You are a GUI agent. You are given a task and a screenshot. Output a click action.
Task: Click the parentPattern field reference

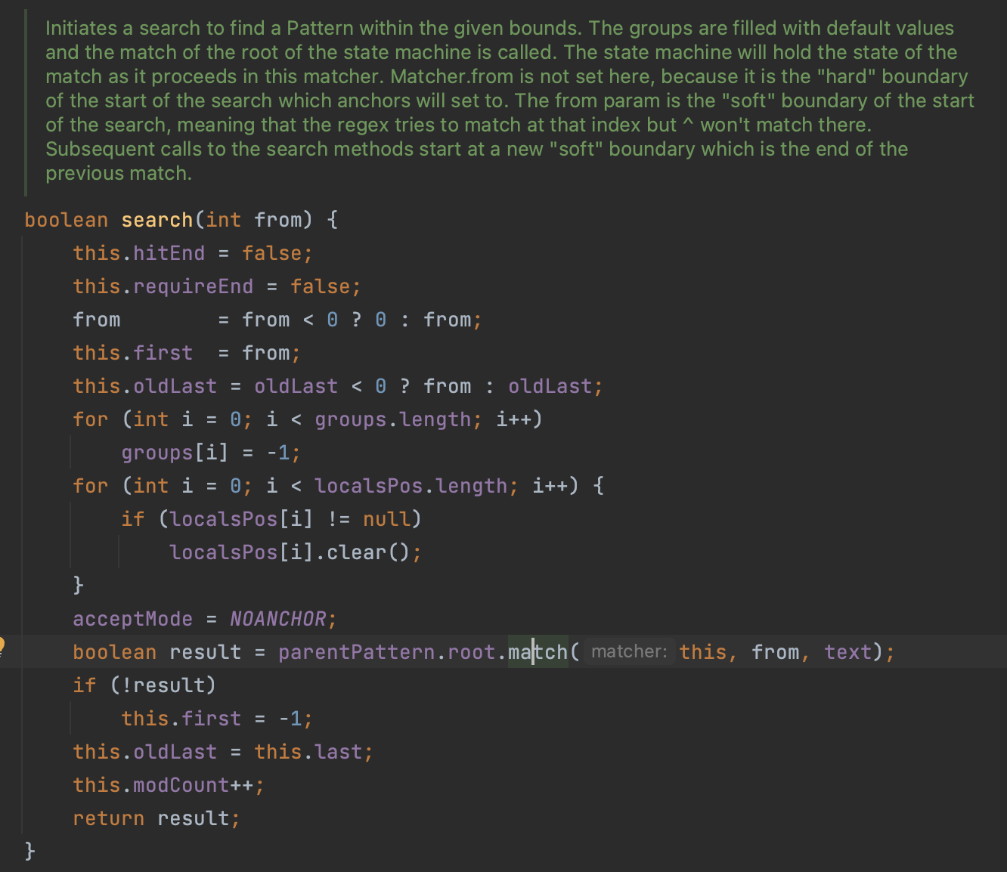click(x=356, y=652)
